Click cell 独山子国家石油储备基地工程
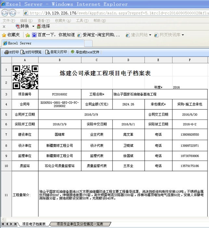This screenshot has width=209, height=228. [160, 94]
